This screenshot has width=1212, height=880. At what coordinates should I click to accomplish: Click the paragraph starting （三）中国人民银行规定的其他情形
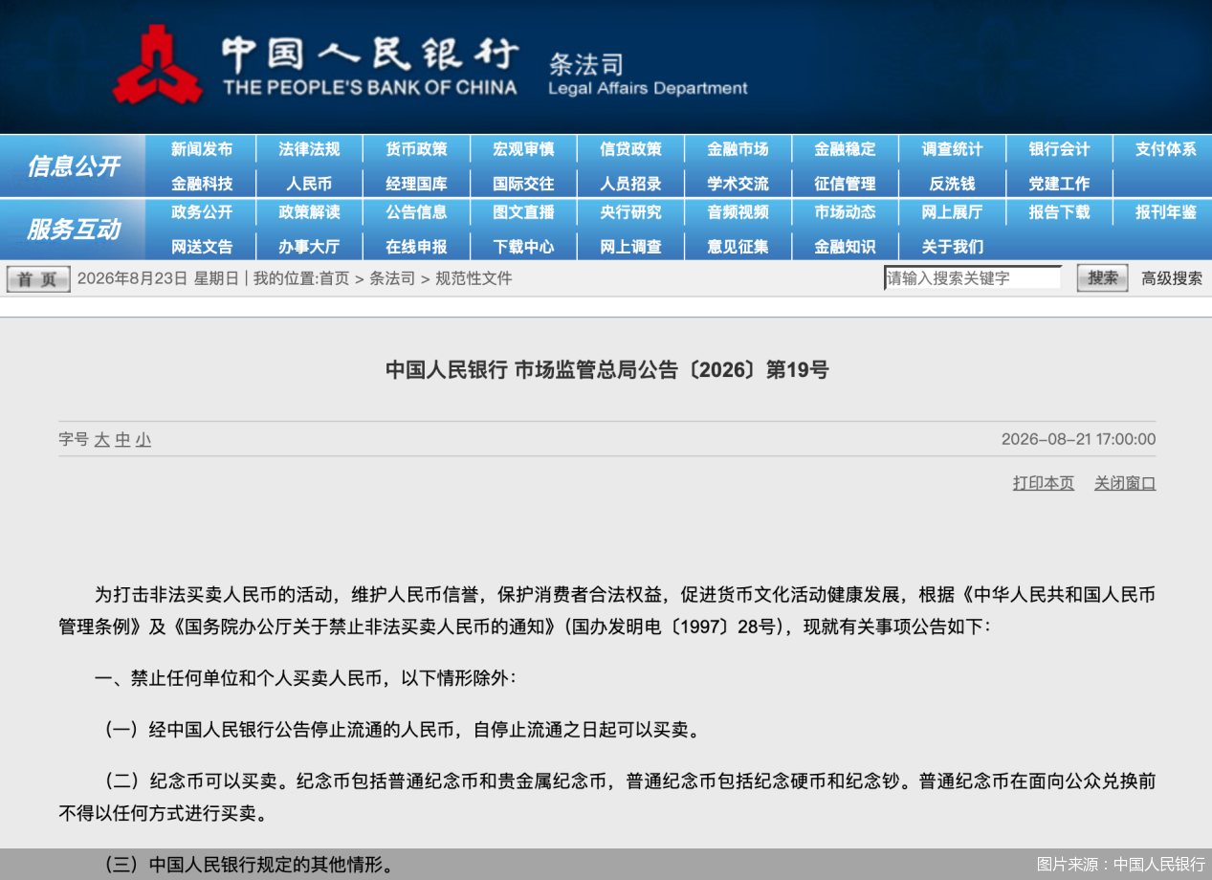249,866
